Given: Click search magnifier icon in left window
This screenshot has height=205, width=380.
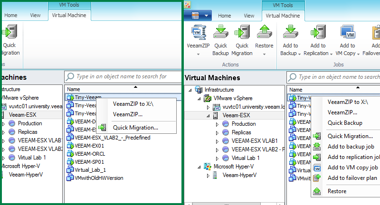Looking at the screenshot, I should tap(70, 76).
